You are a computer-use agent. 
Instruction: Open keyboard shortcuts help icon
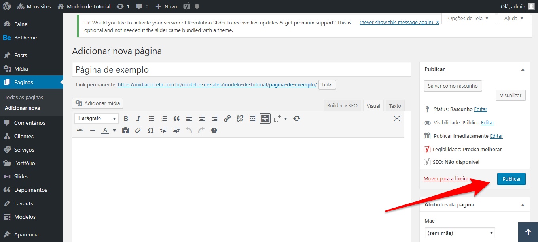(214, 130)
